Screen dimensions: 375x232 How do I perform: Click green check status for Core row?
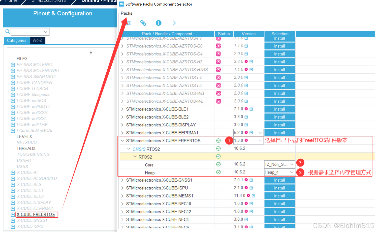218,164
